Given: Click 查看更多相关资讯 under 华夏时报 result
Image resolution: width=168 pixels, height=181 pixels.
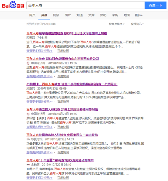Looking at the screenshot, I should [39, 152].
